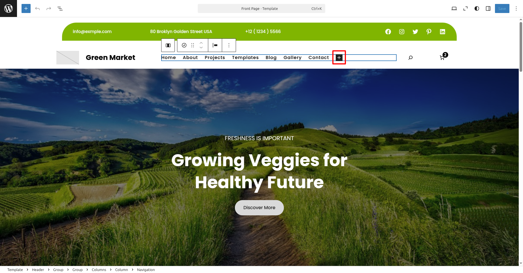This screenshot has width=523, height=273.
Task: Click the Instagram social icon
Action: 402,32
